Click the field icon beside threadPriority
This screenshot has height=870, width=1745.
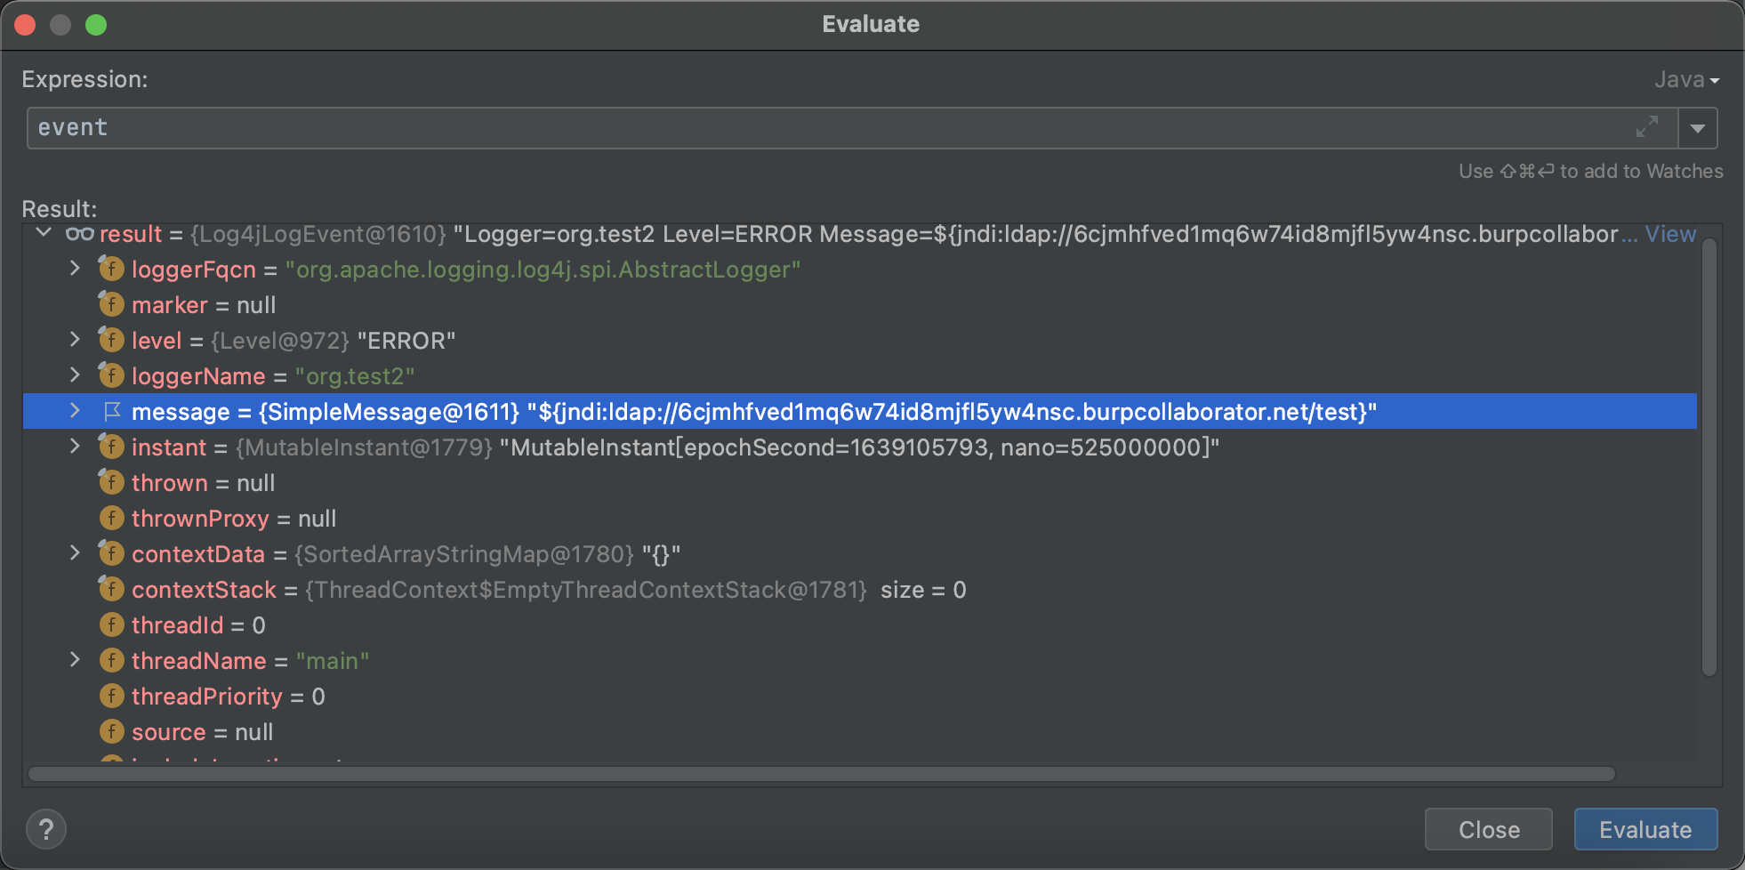pos(111,696)
